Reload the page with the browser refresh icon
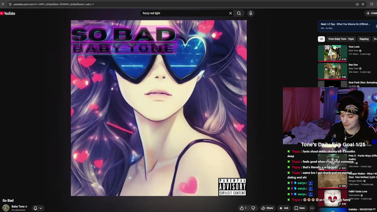This screenshot has width=377, height=212. 3,4
